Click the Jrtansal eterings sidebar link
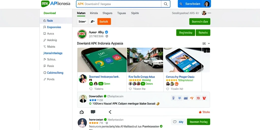The width and height of the screenshot is (260, 130). [x=53, y=53]
